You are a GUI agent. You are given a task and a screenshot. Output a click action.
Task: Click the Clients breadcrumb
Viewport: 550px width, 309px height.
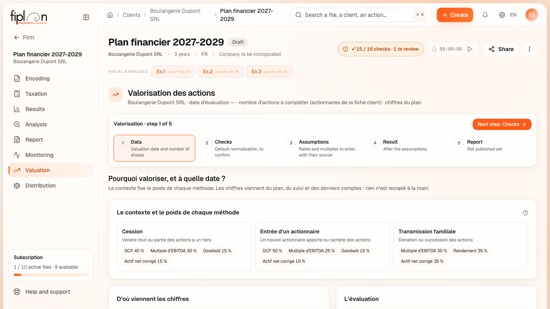tap(132, 15)
